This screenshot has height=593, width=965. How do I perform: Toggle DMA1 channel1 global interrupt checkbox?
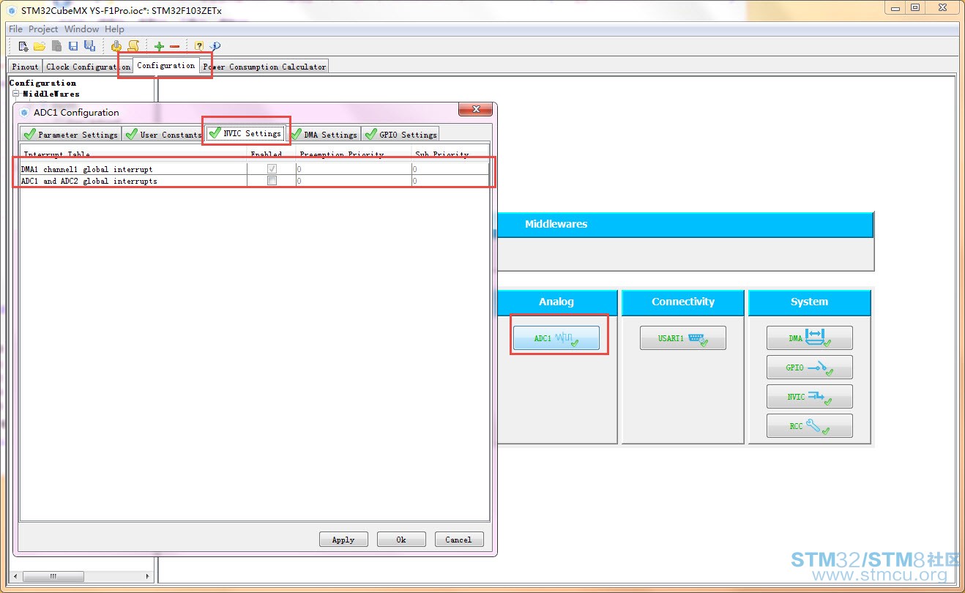click(x=272, y=169)
